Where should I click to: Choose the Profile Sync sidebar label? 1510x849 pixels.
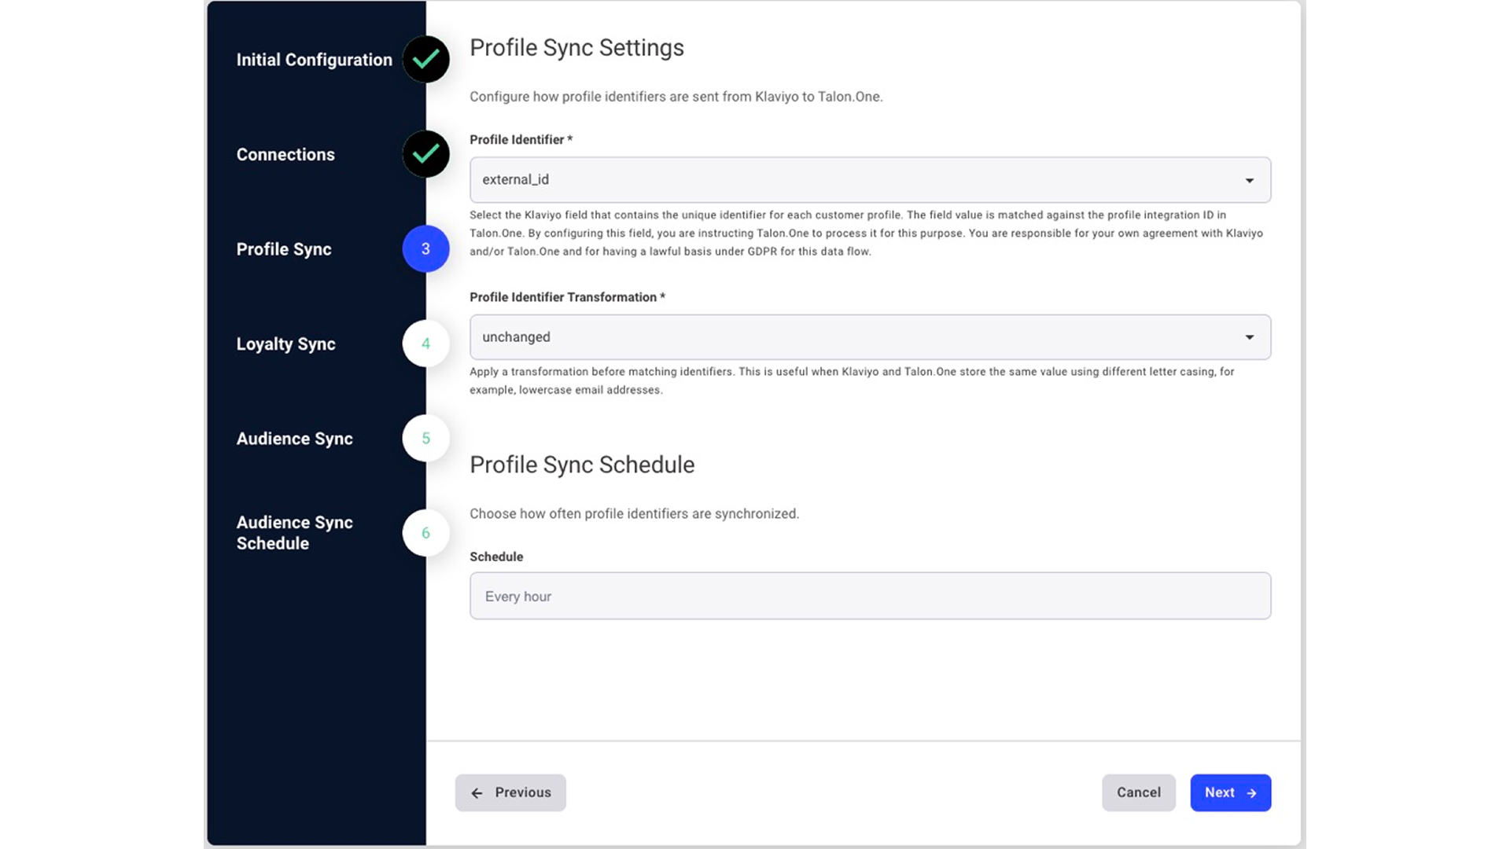[284, 249]
